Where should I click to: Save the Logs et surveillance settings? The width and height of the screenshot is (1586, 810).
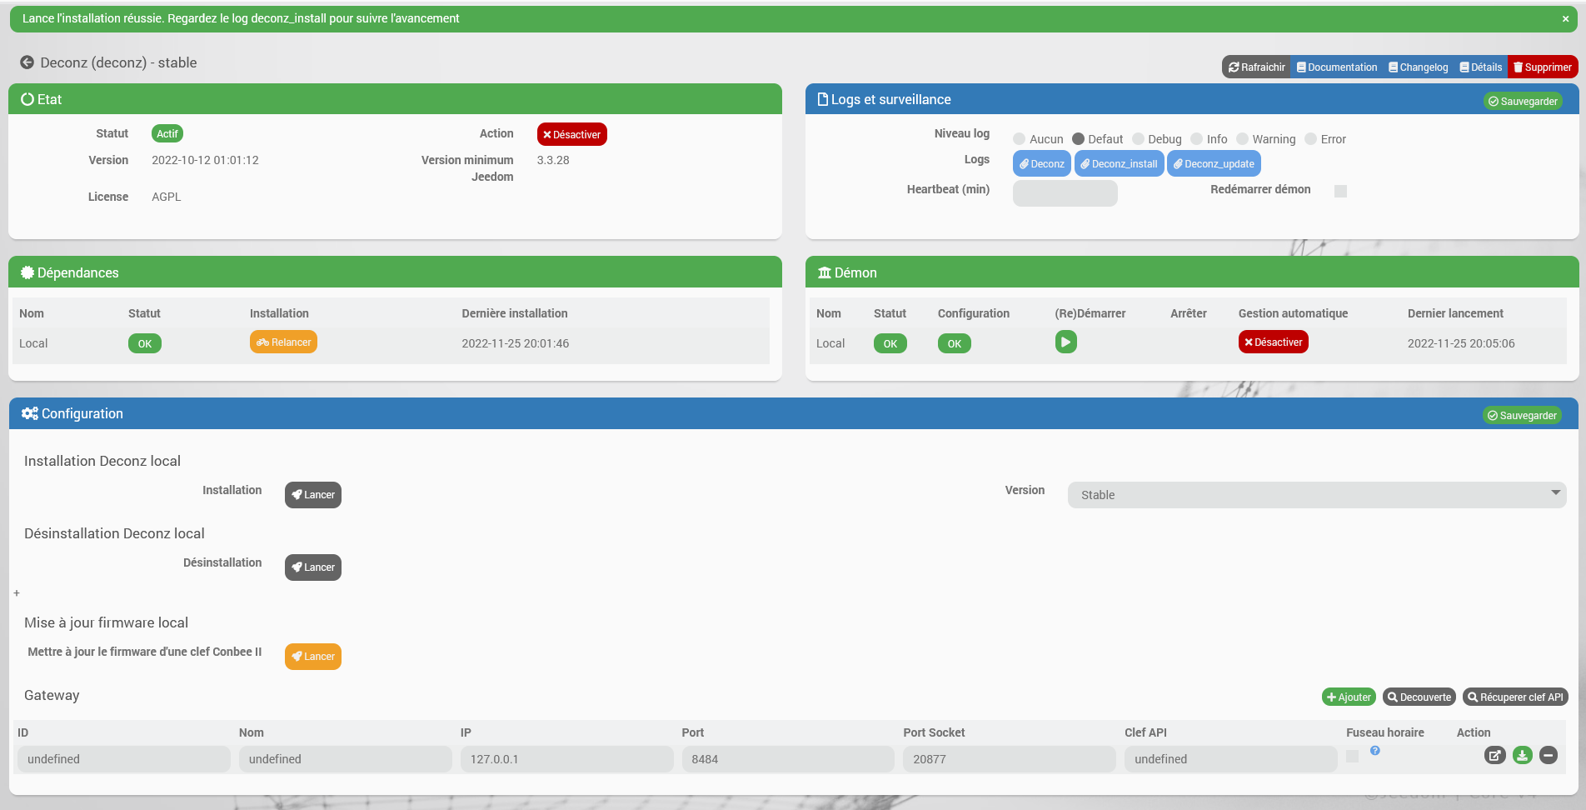(1523, 102)
